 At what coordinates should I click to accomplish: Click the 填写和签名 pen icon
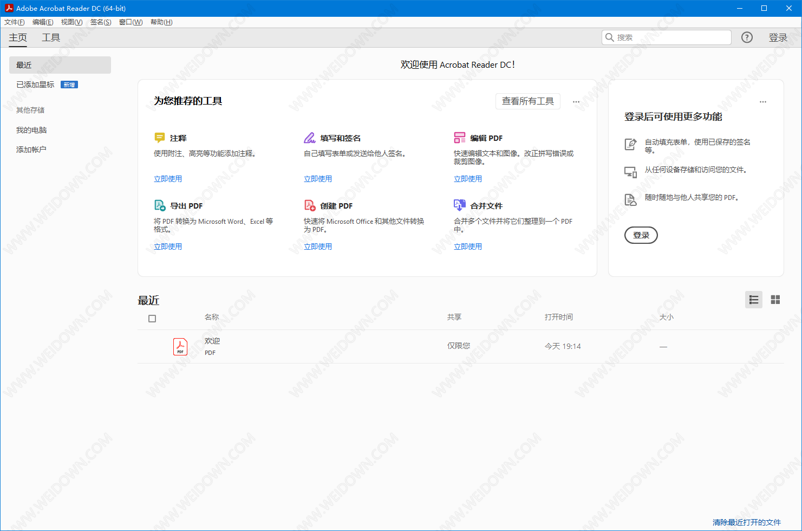310,138
